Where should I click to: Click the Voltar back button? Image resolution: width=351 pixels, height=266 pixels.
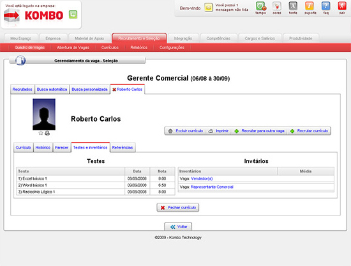click(x=178, y=226)
